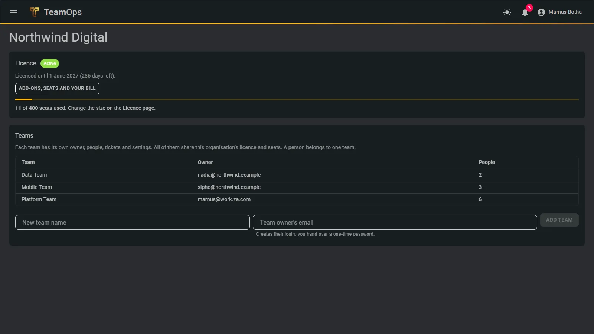Open Add-ons, seats and your bill
Image resolution: width=594 pixels, height=334 pixels.
[57, 88]
